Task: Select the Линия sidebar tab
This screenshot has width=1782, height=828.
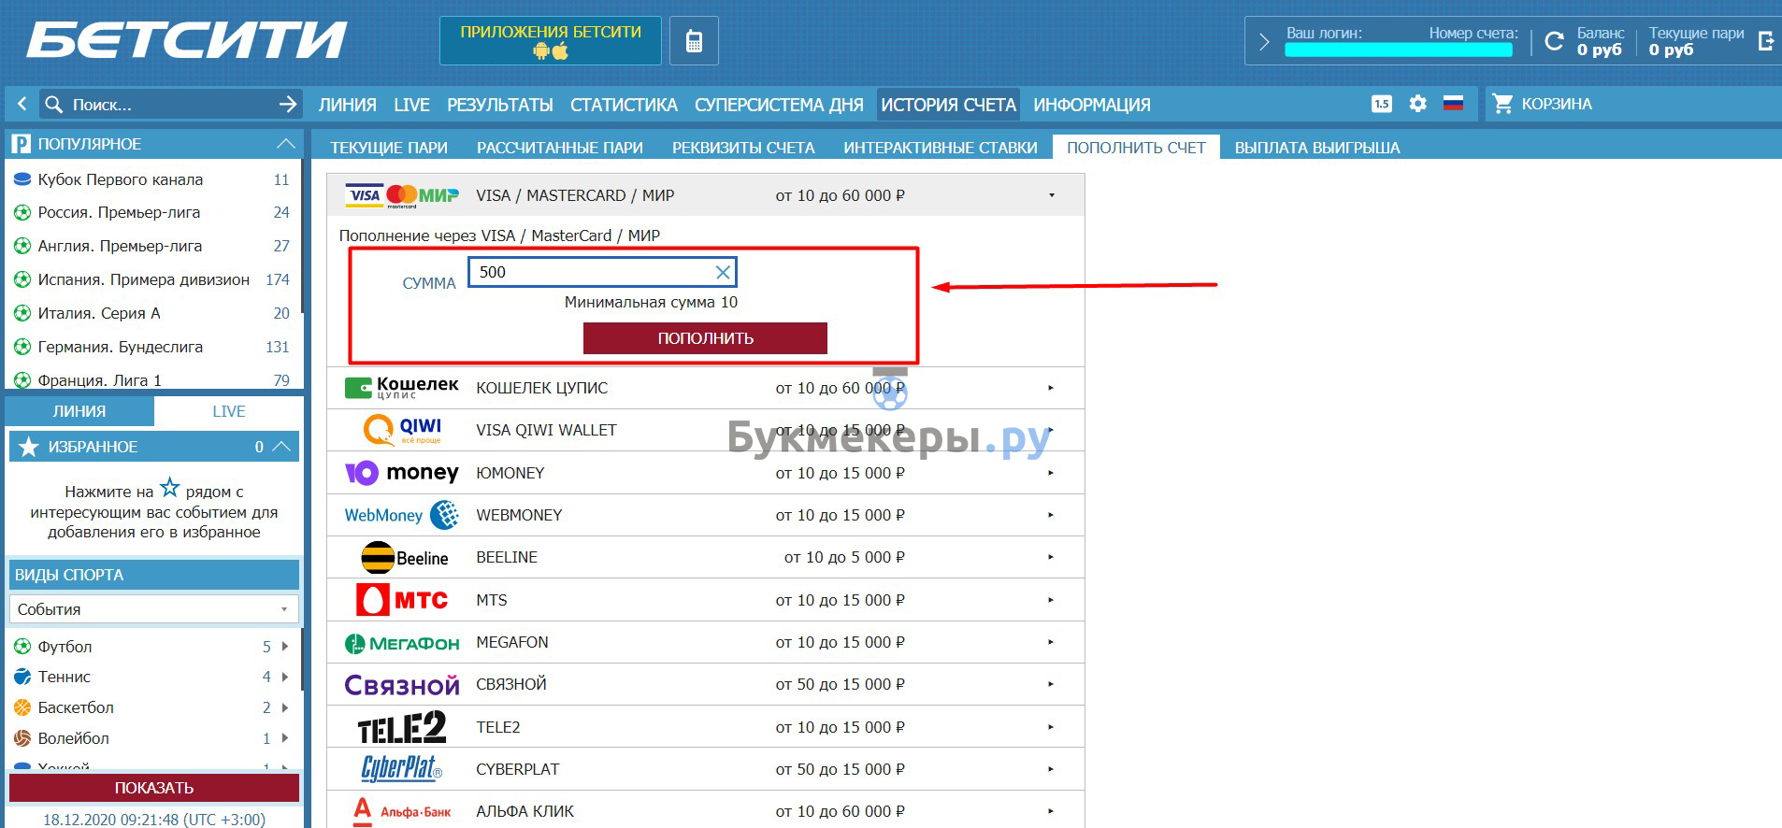Action: pos(79,411)
